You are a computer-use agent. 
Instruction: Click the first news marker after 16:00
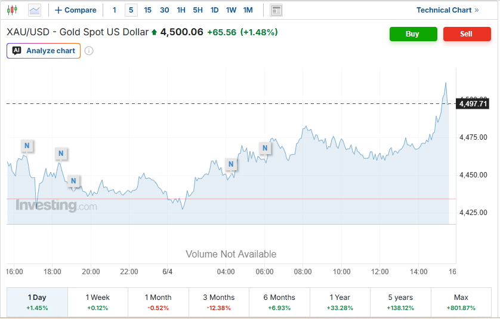pyautogui.click(x=27, y=146)
